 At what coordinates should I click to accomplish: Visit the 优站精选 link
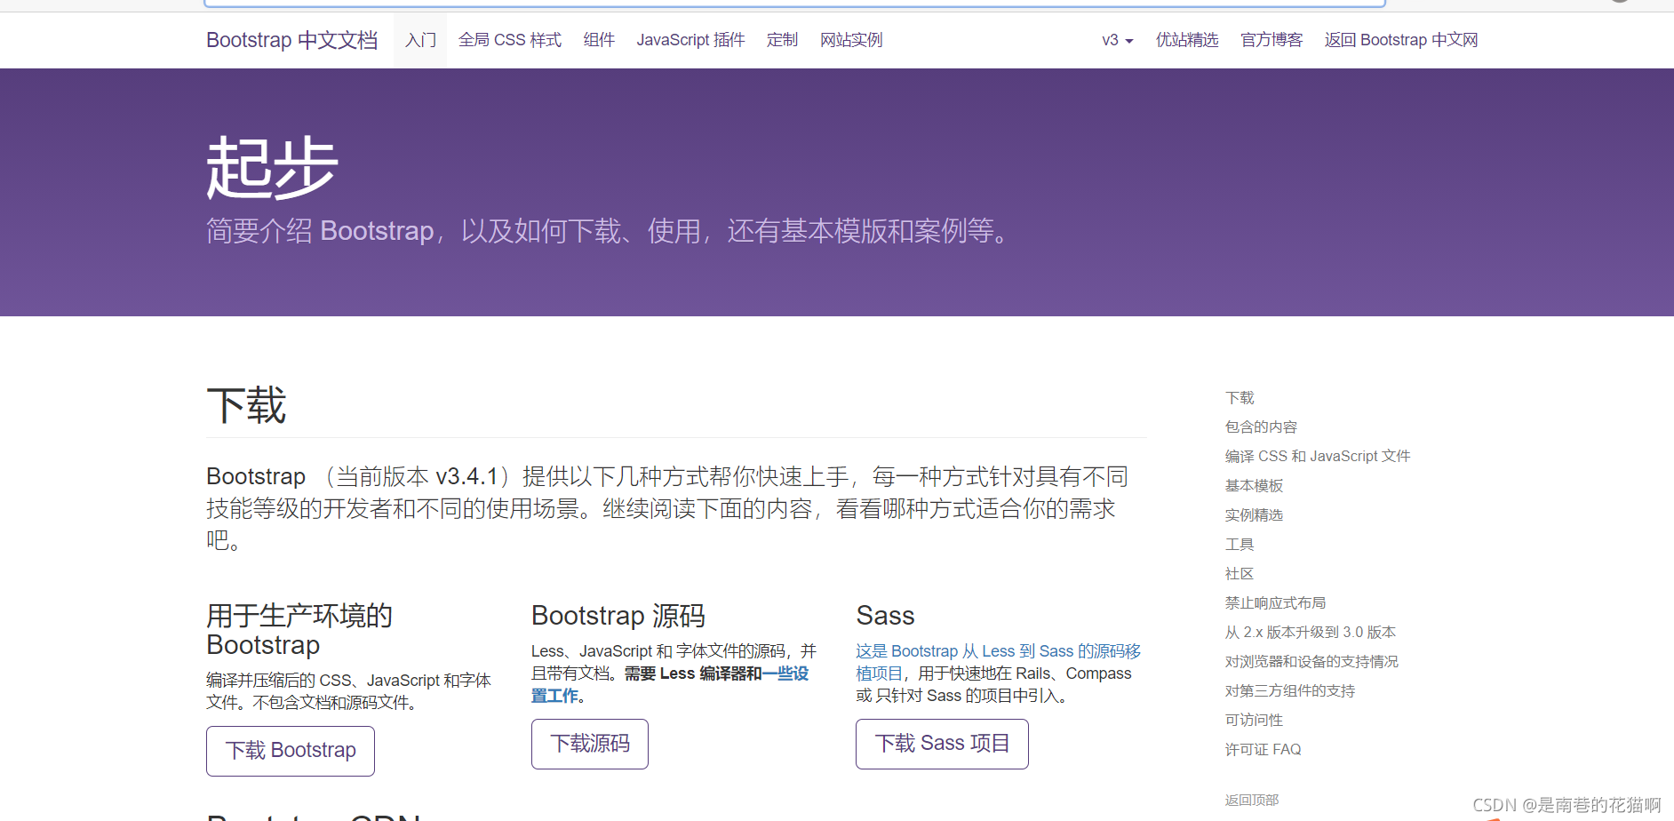[x=1186, y=40]
